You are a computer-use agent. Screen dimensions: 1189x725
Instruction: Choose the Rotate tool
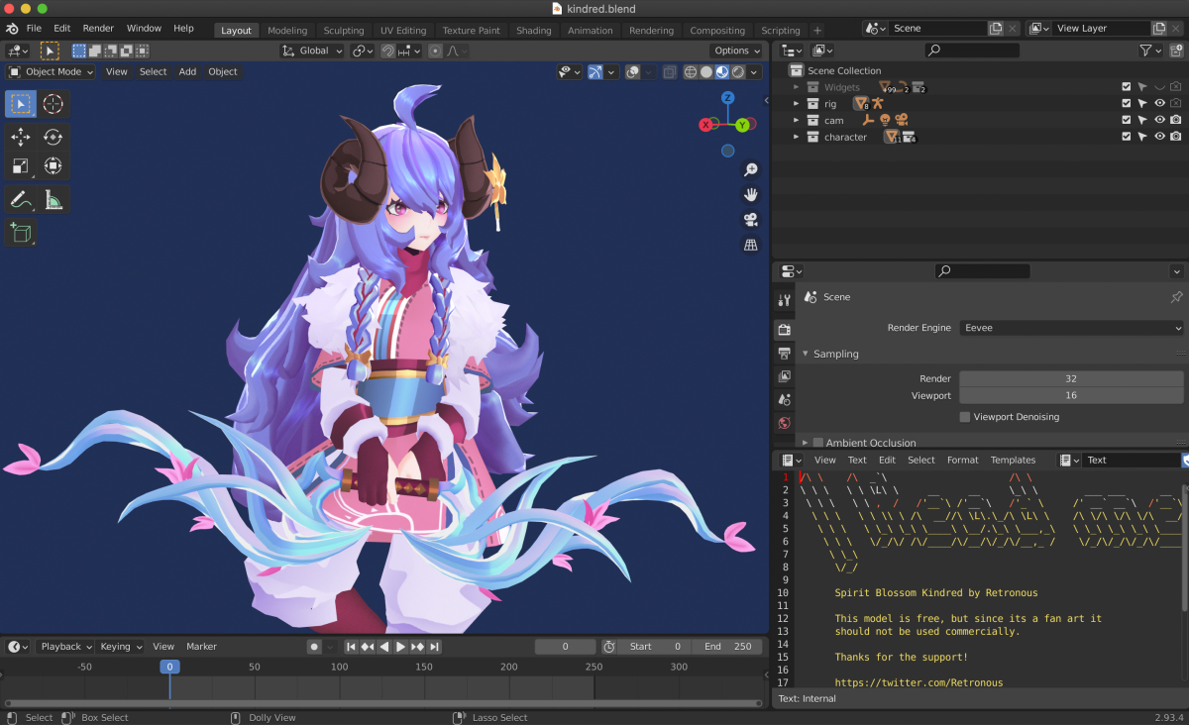click(54, 137)
